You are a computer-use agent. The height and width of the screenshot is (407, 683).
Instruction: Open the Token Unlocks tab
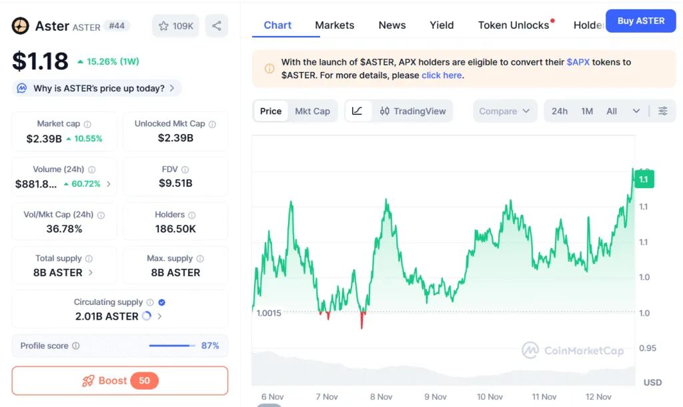click(513, 25)
